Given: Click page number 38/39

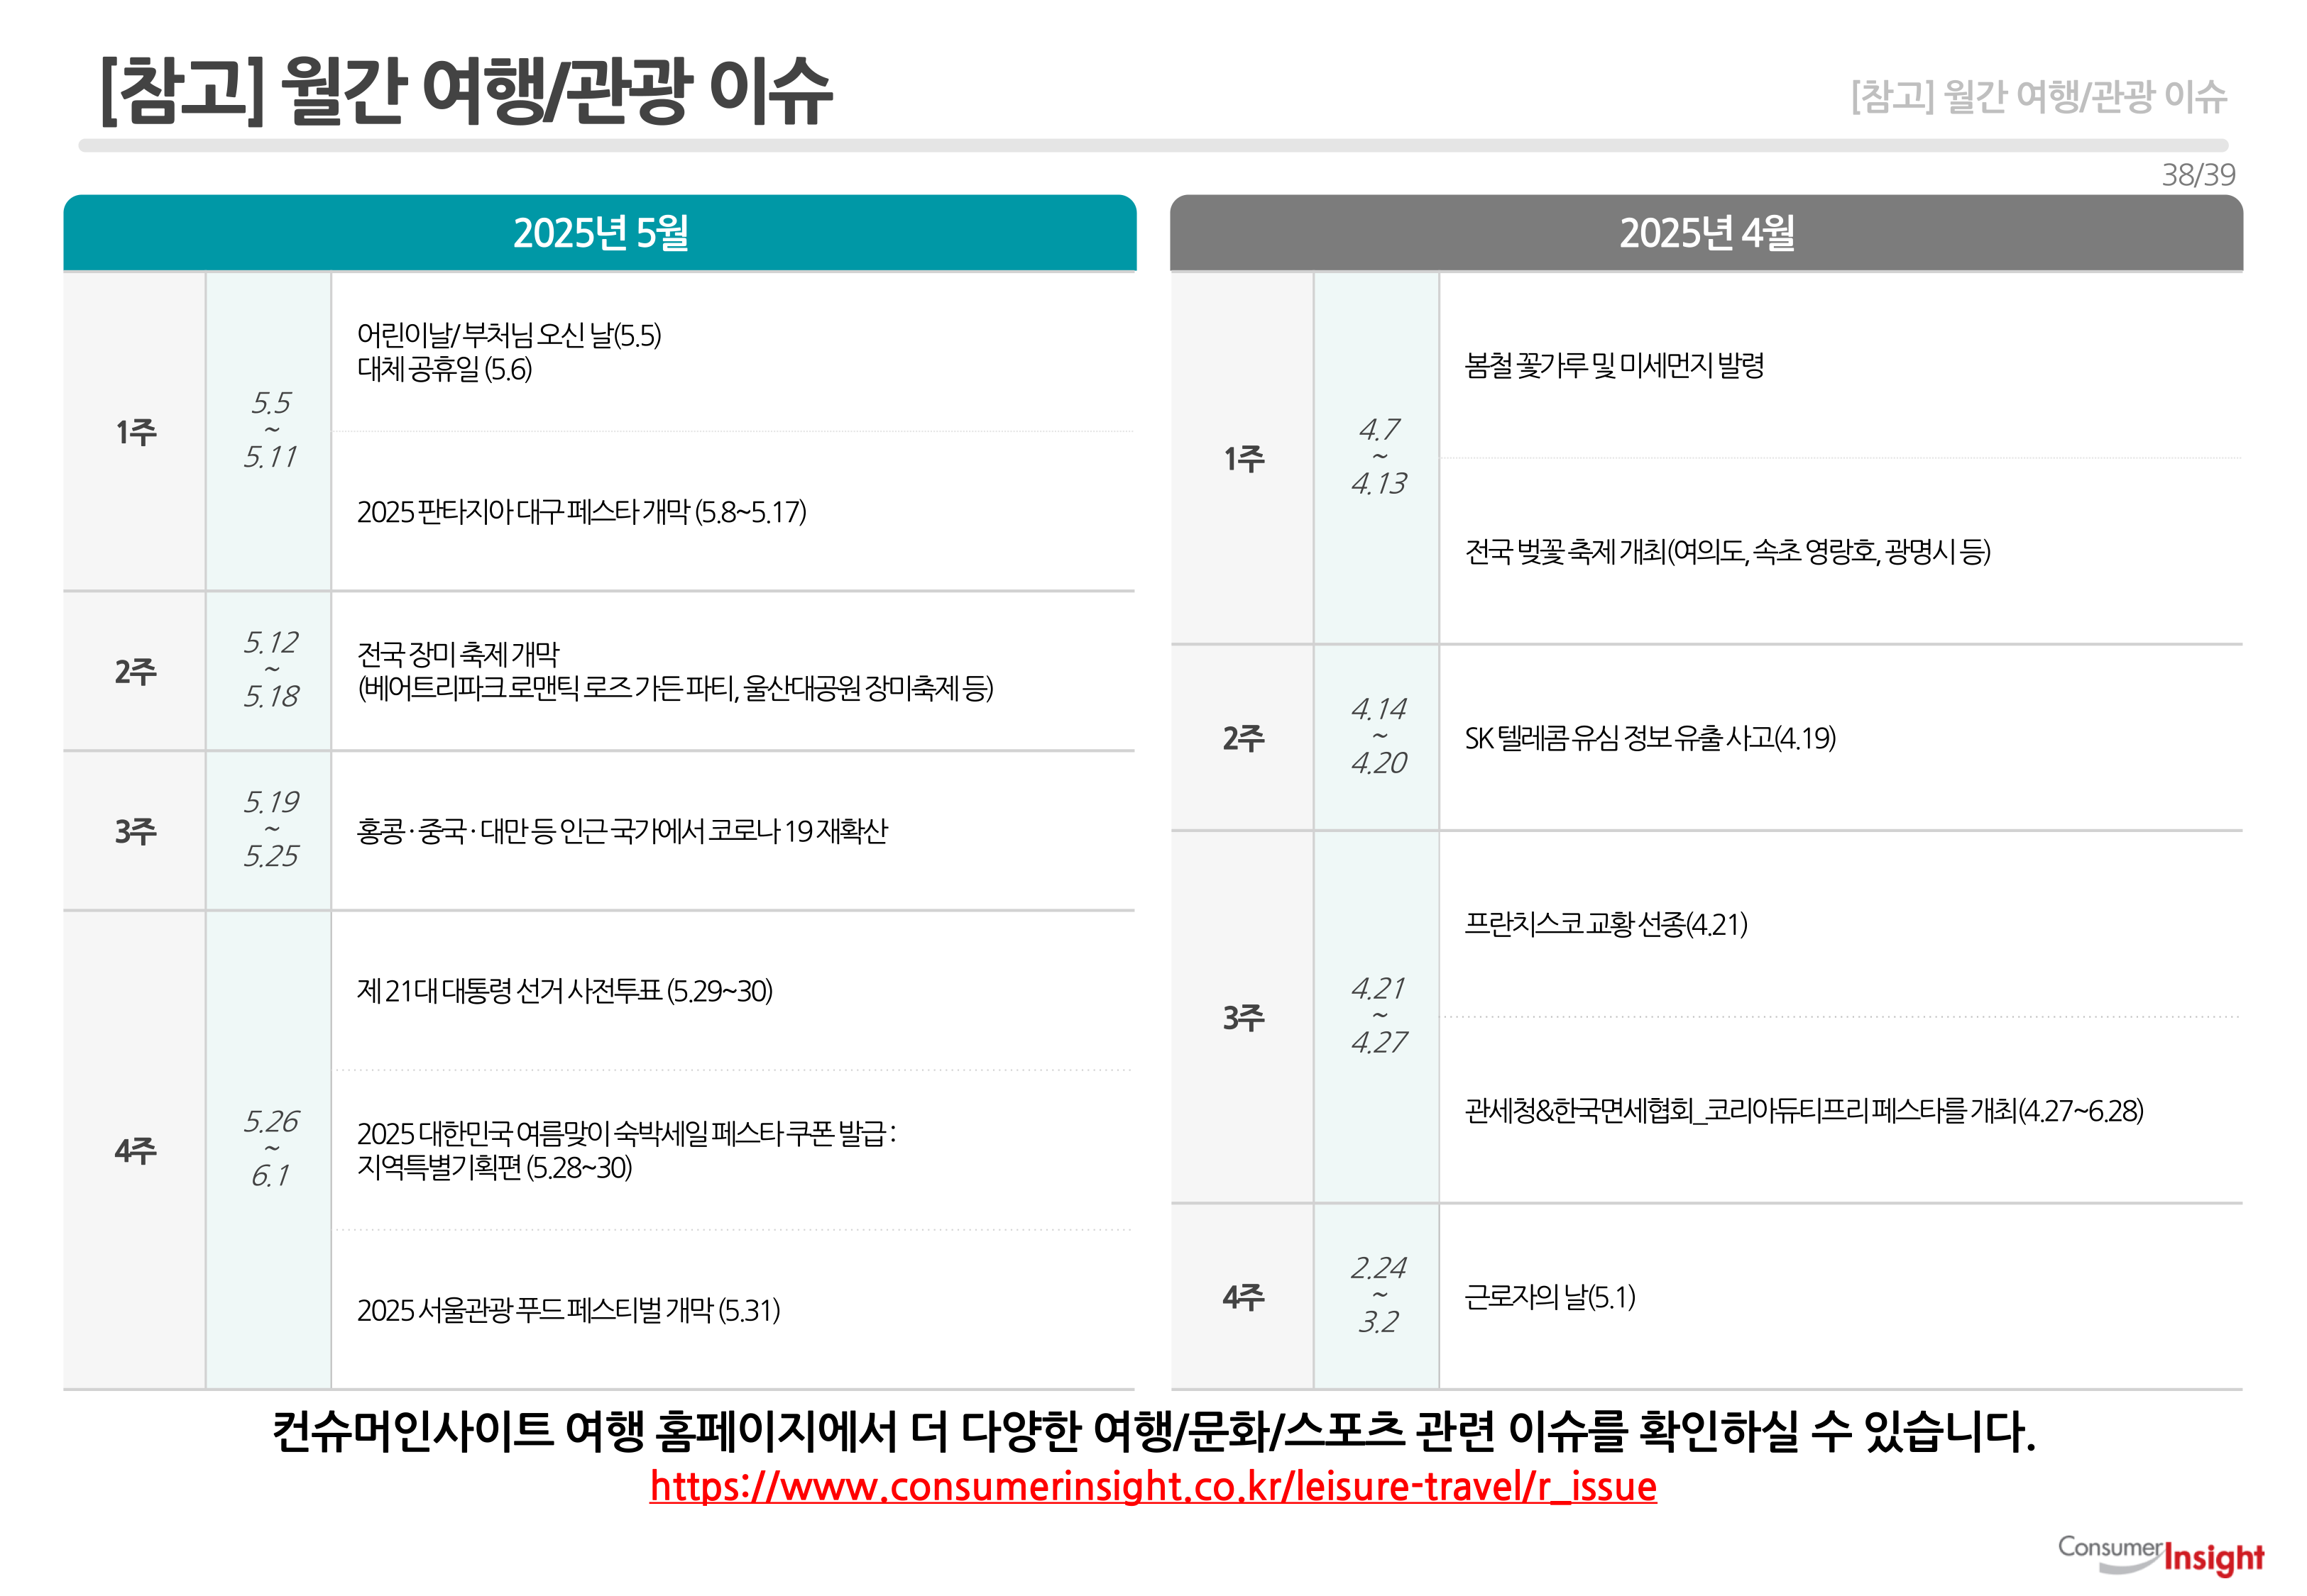Looking at the screenshot, I should 2198,175.
